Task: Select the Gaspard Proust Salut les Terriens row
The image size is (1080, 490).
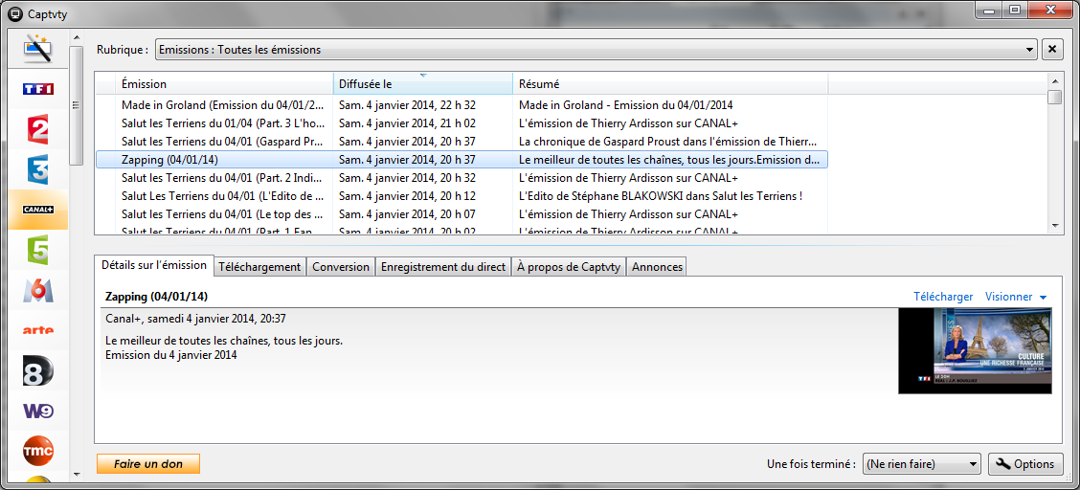Action: coord(461,141)
